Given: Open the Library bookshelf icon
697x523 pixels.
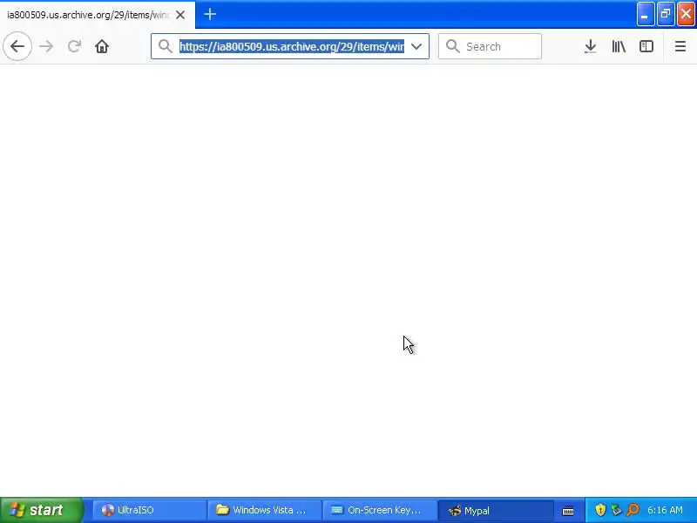Looking at the screenshot, I should click(x=619, y=46).
